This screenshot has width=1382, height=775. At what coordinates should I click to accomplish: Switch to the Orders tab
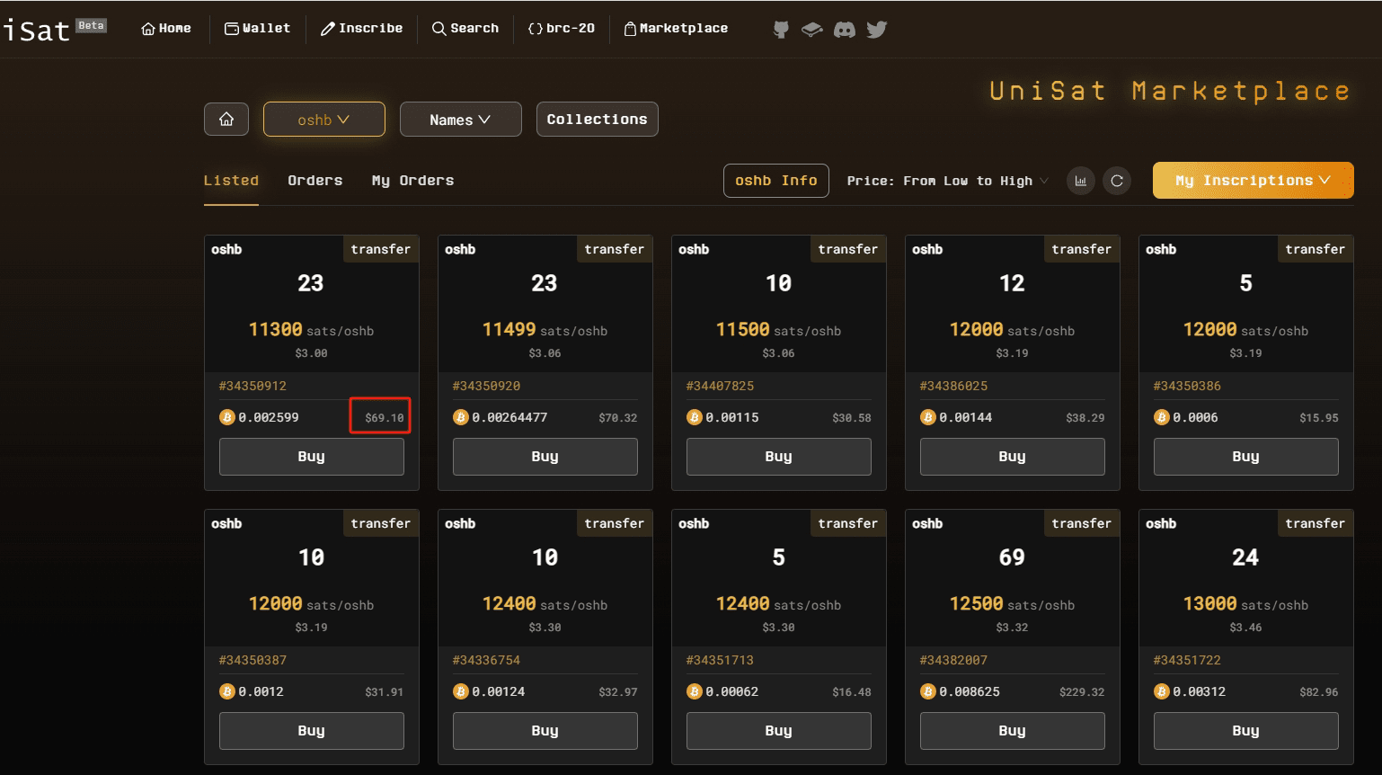coord(314,180)
